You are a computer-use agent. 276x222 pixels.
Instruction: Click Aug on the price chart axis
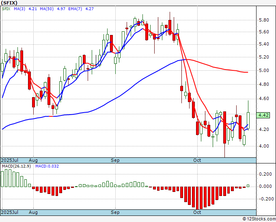tap(33, 160)
